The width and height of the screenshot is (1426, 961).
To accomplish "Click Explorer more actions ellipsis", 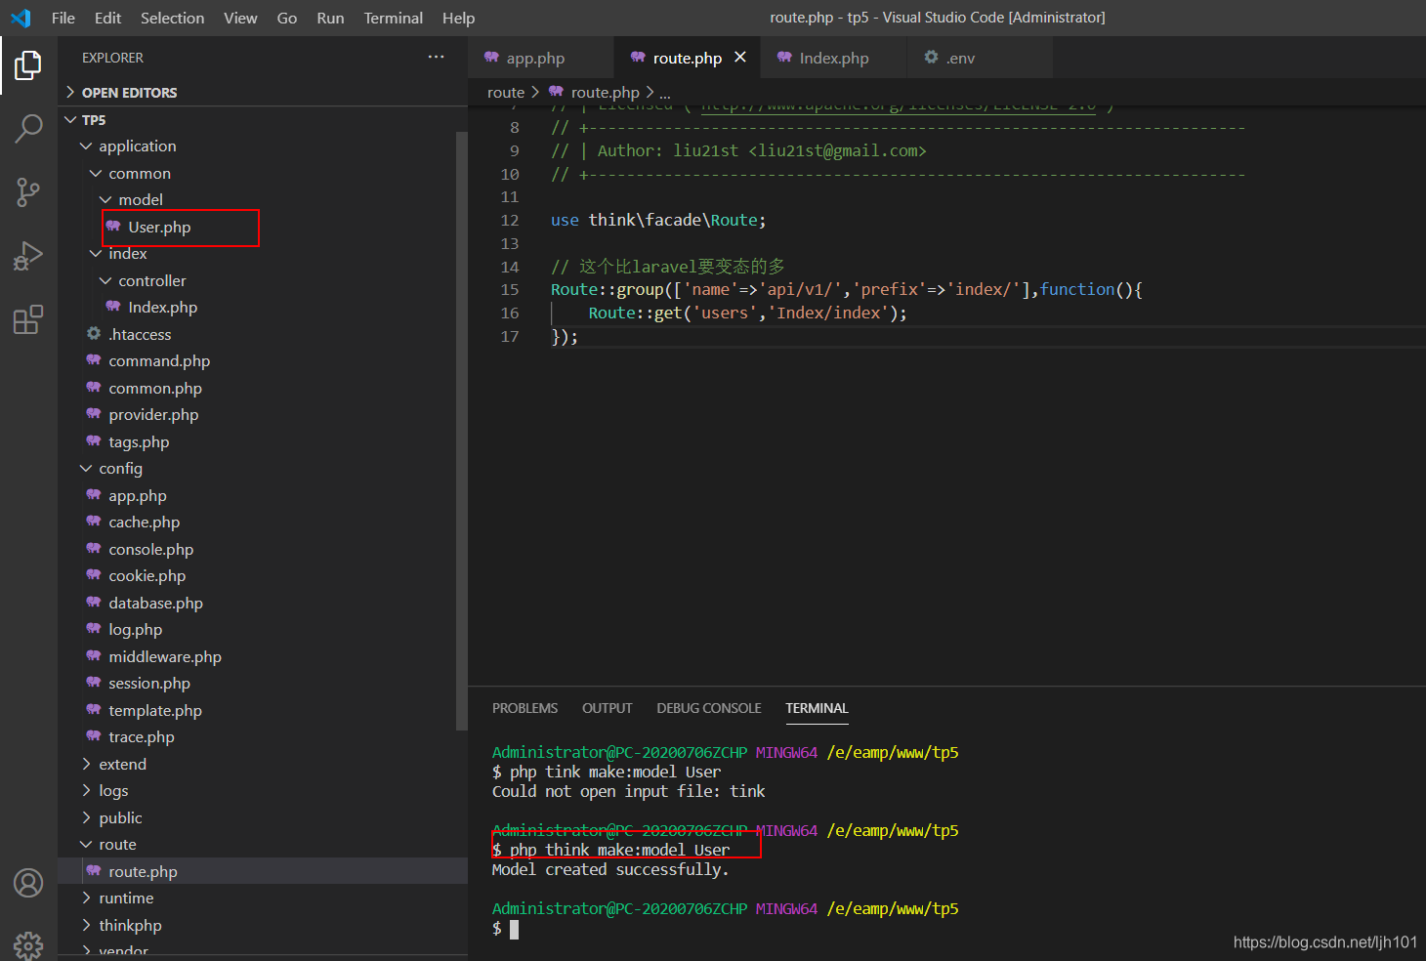I will coord(436,58).
